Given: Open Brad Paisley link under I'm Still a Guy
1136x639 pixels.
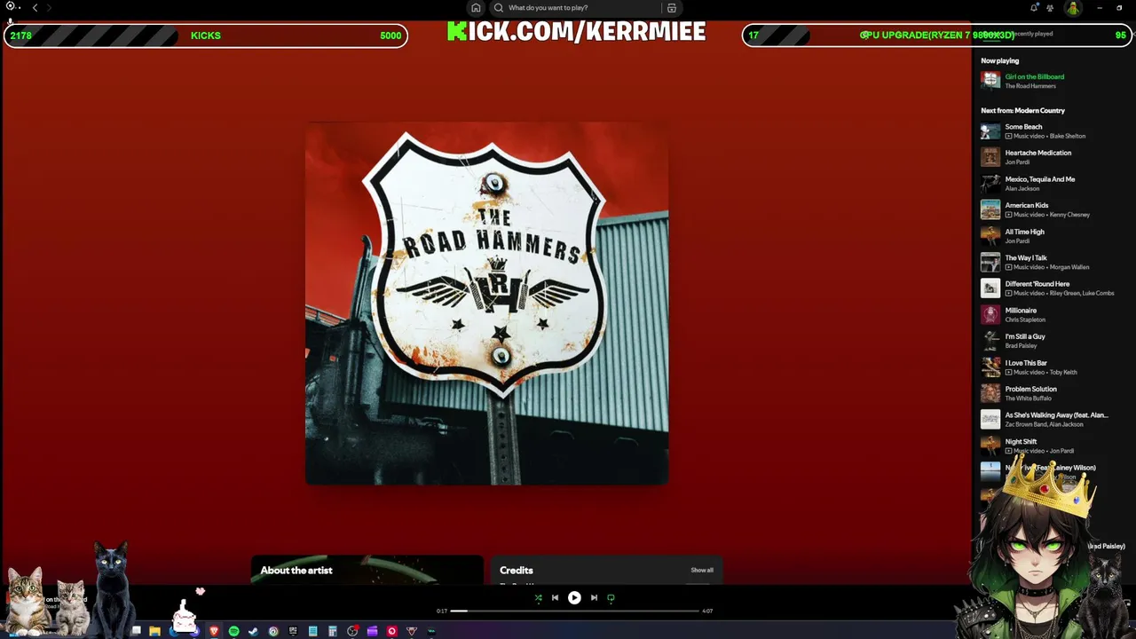Looking at the screenshot, I should point(1021,346).
